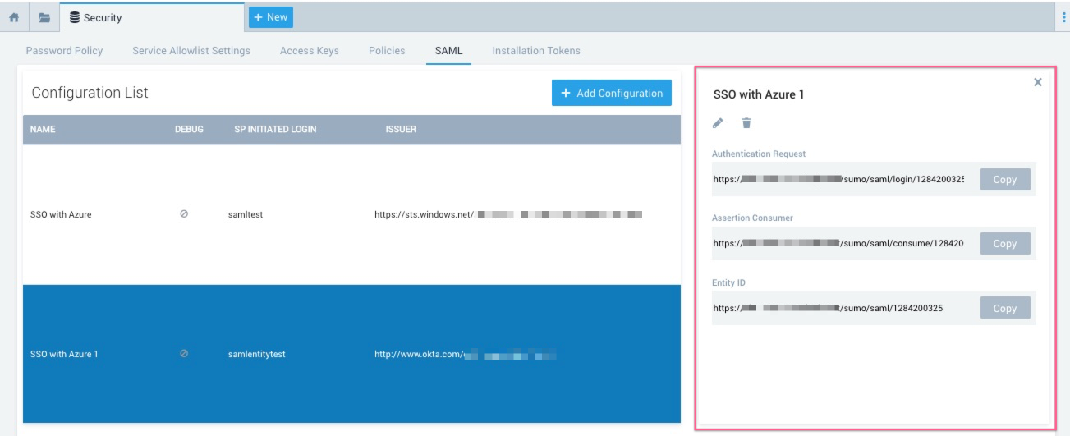Viewport: 1070px width, 436px height.
Task: Click the debug disabled icon for SSO with Azure
Action: click(184, 214)
